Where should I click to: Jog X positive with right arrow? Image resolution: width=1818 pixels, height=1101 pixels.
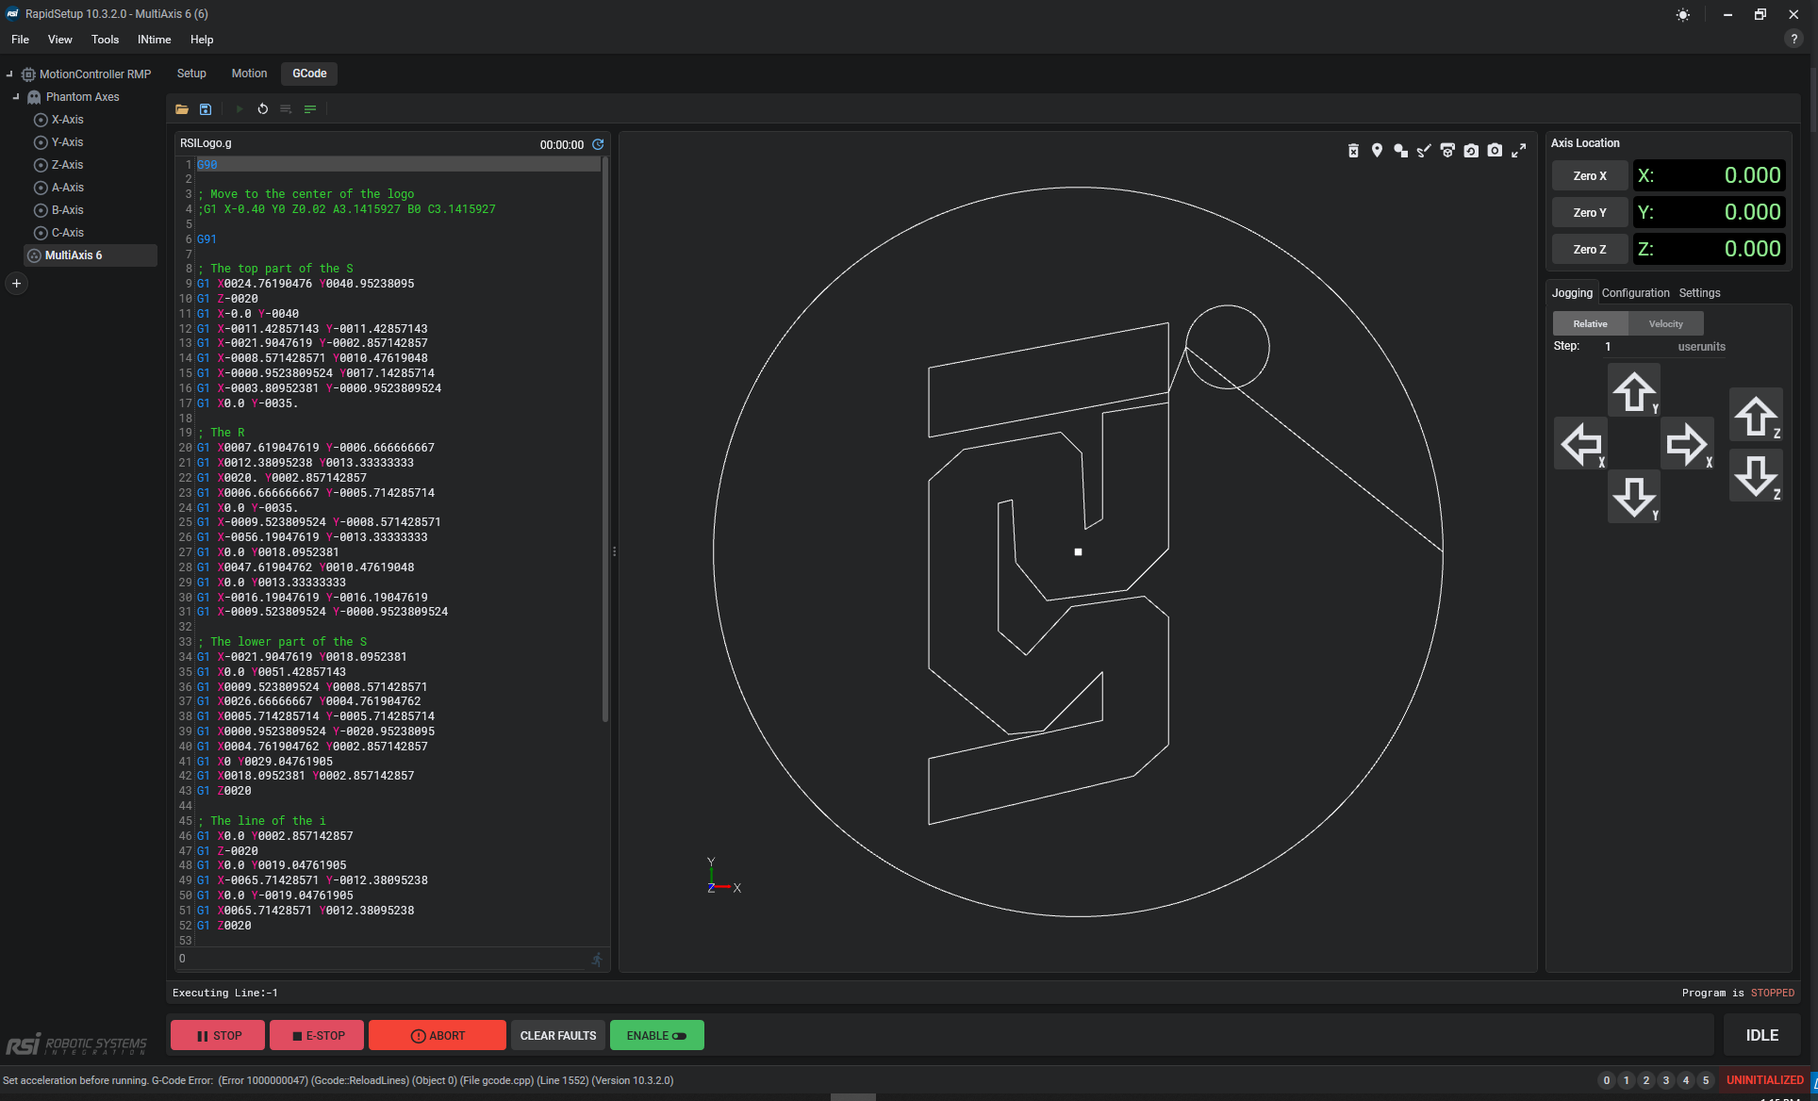1687,443
